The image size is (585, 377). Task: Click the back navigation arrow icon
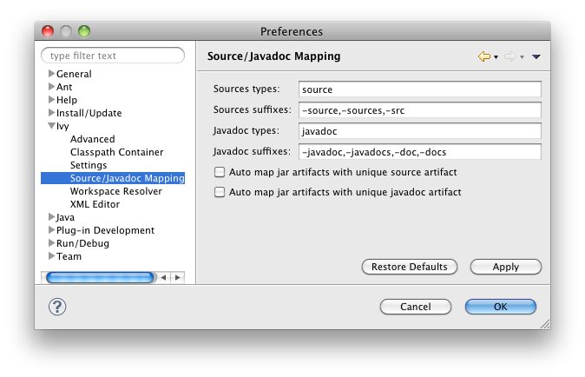click(x=483, y=56)
